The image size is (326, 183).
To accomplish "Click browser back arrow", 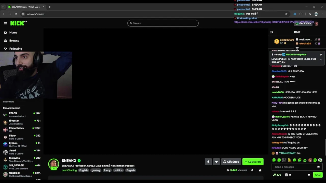I will (x=4, y=14).
